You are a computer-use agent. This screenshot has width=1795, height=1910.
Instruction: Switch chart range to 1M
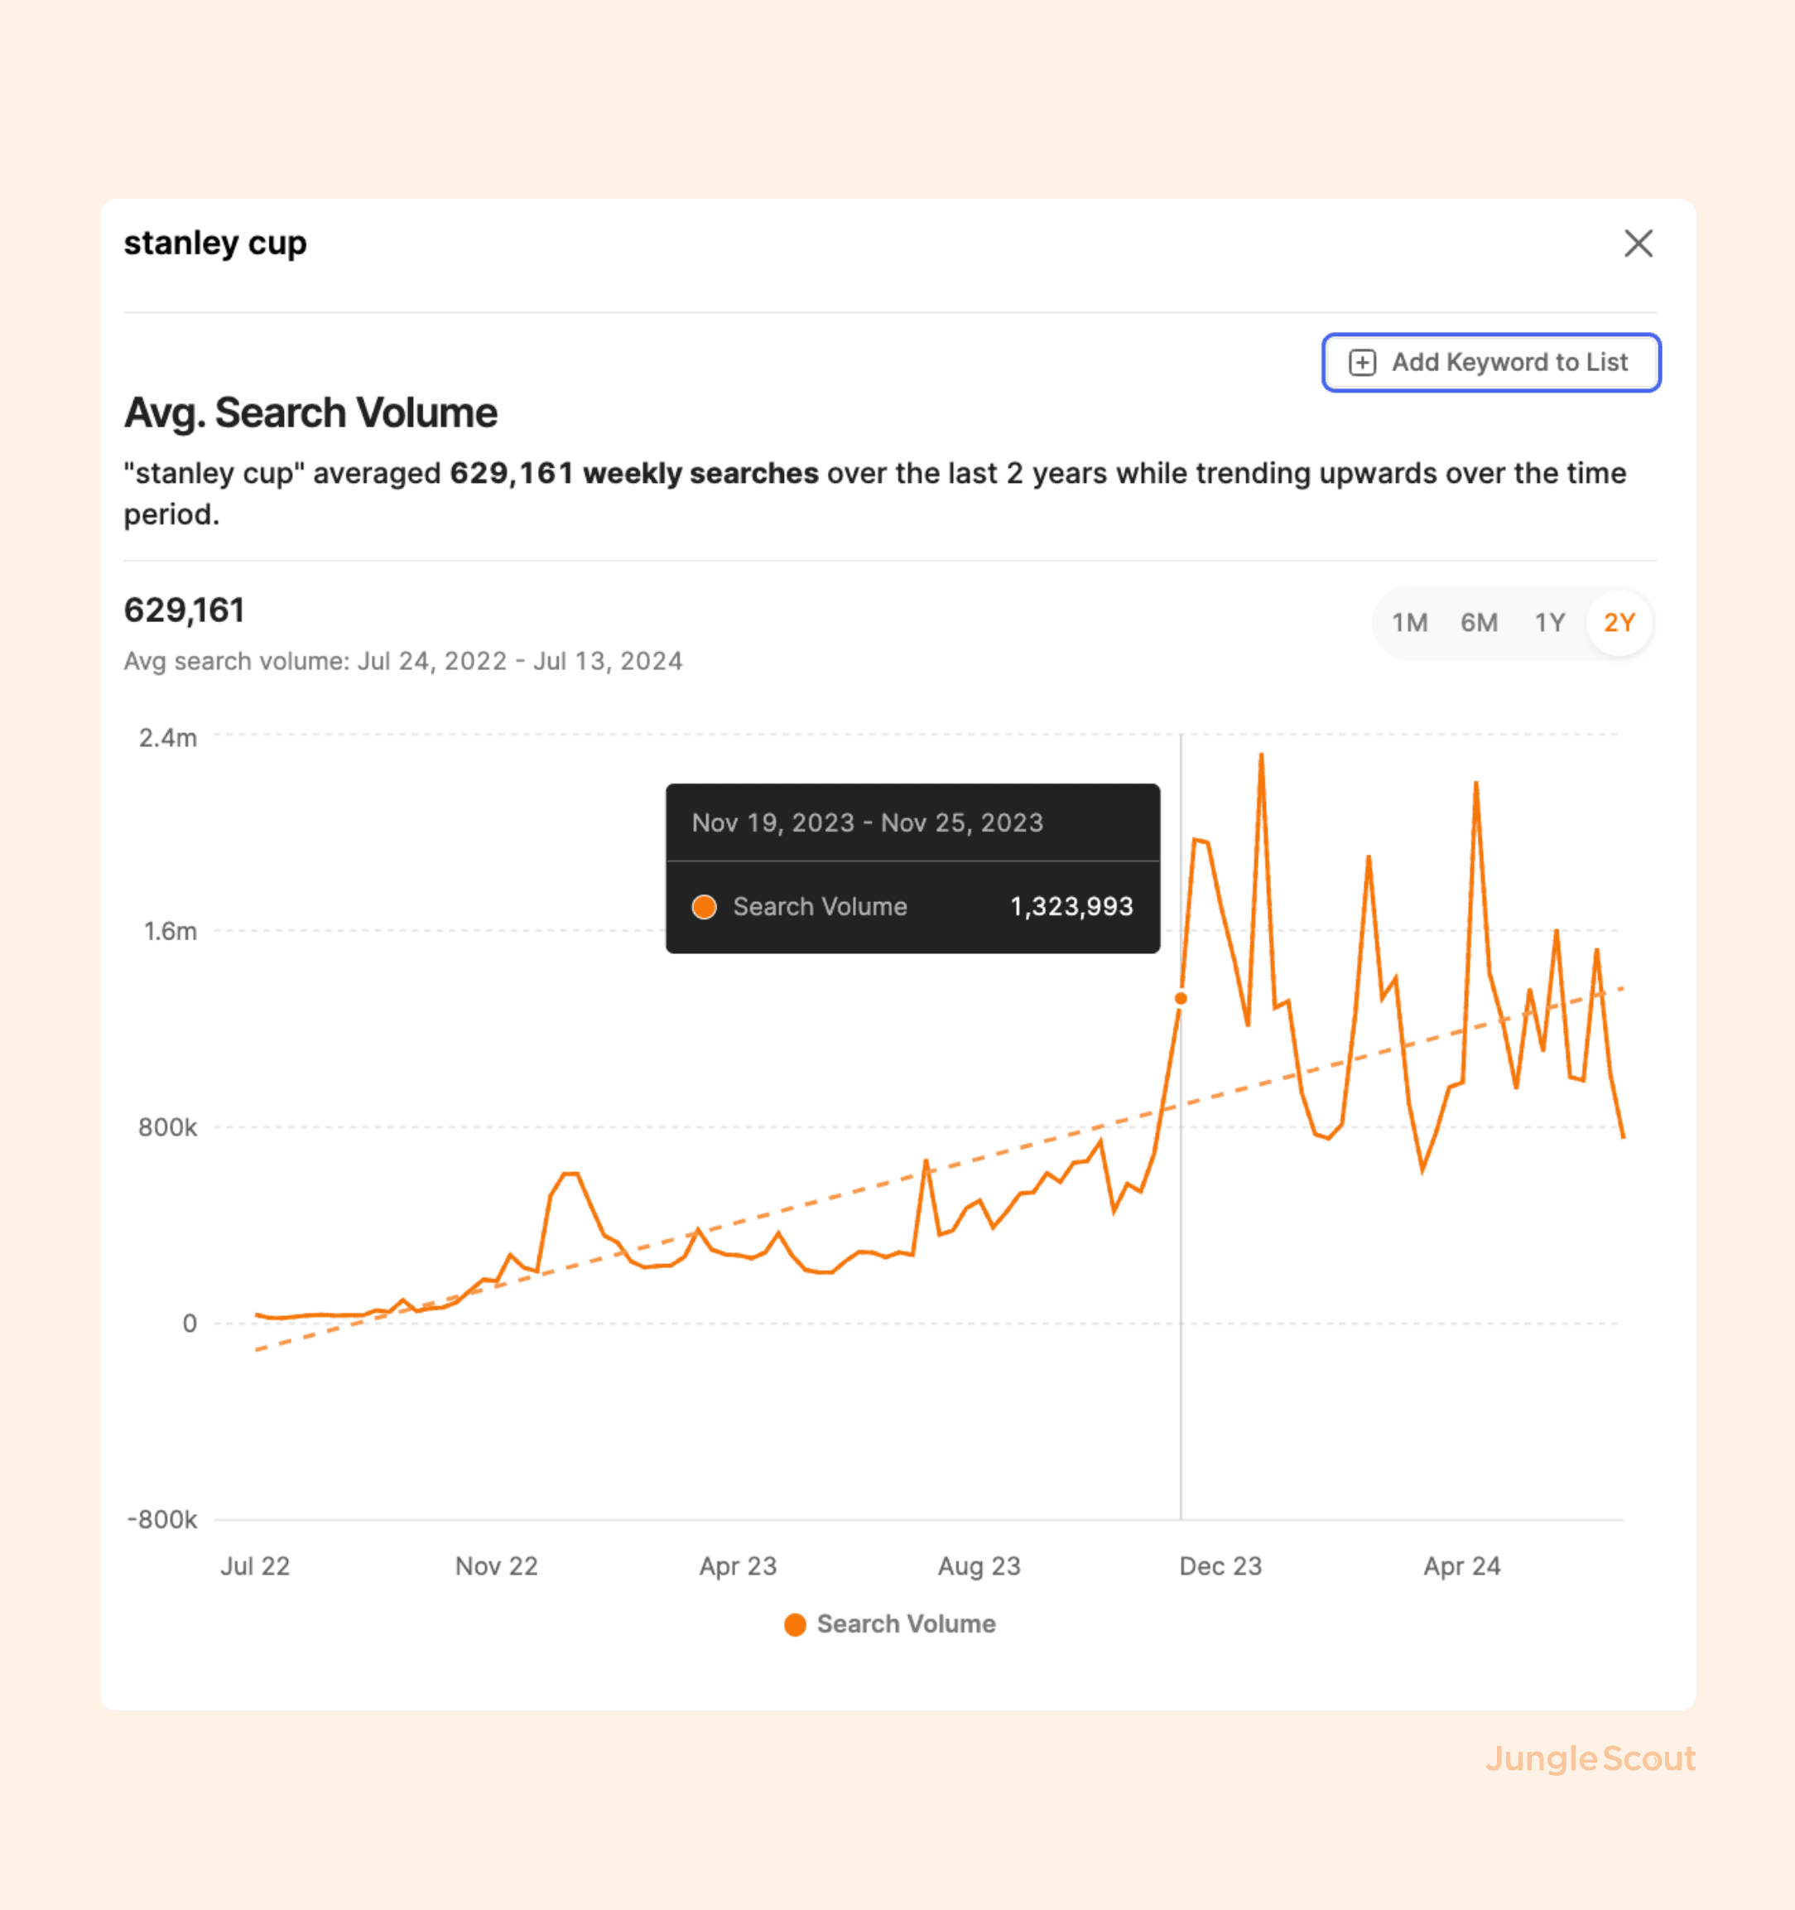1409,623
